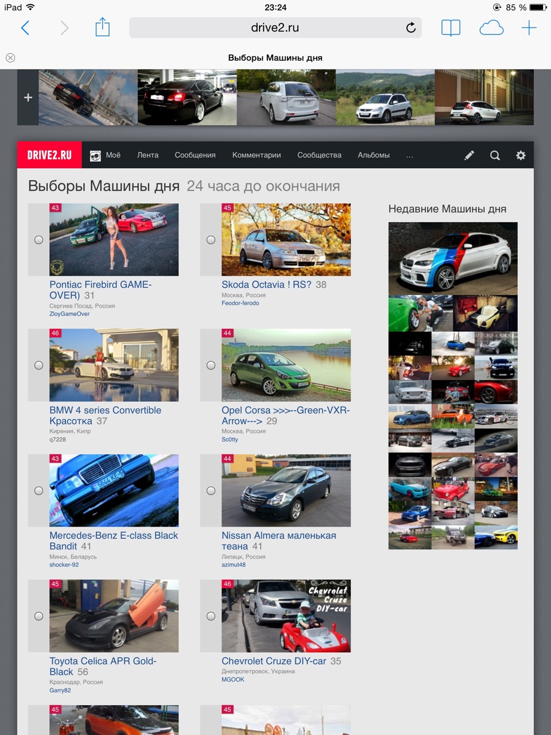Tap the drive2.ru address field
551x735 pixels.
coord(275,28)
